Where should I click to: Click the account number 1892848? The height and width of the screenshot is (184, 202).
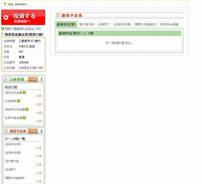click(24, 63)
